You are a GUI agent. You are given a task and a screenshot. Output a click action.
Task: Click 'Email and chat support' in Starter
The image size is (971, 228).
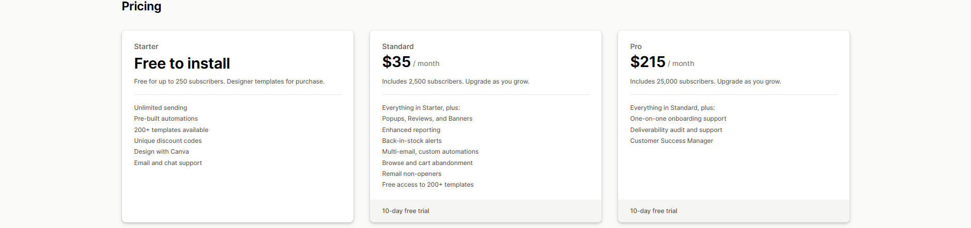[168, 163]
